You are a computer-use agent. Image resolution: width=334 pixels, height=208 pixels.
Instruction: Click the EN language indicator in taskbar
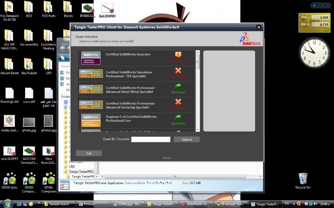pyautogui.click(x=287, y=204)
